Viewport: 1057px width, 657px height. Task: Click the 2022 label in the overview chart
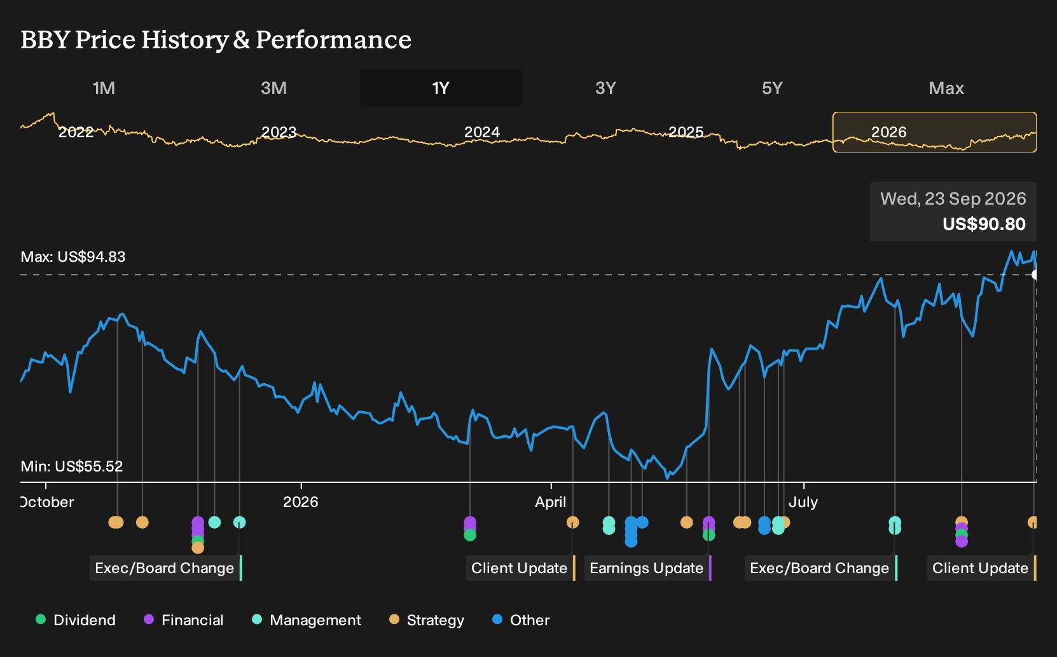pyautogui.click(x=76, y=132)
